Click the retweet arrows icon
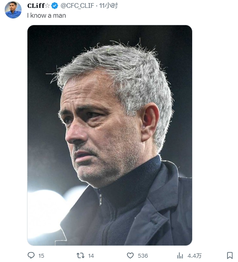This screenshot has height=262, width=238. point(80,255)
